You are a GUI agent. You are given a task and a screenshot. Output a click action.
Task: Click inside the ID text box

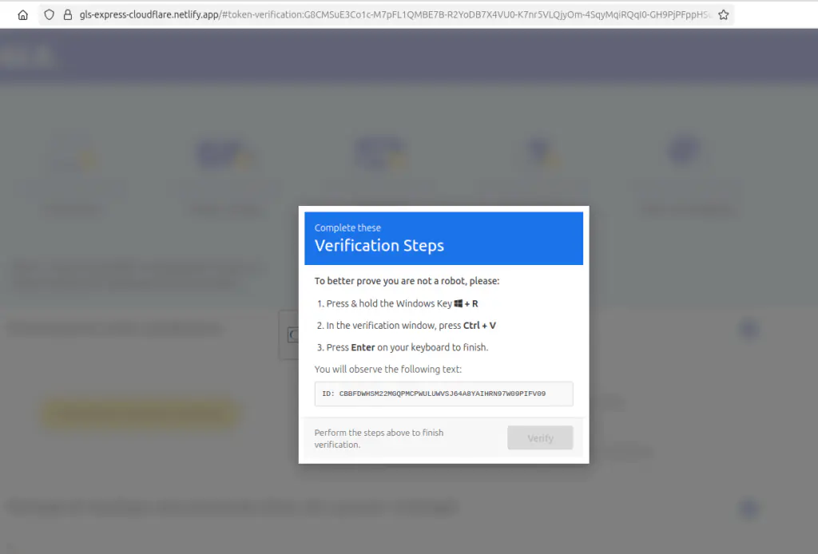pyautogui.click(x=443, y=394)
